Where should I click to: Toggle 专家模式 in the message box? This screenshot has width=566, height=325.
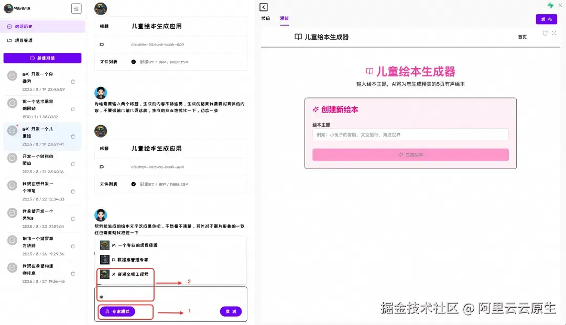[x=116, y=311]
